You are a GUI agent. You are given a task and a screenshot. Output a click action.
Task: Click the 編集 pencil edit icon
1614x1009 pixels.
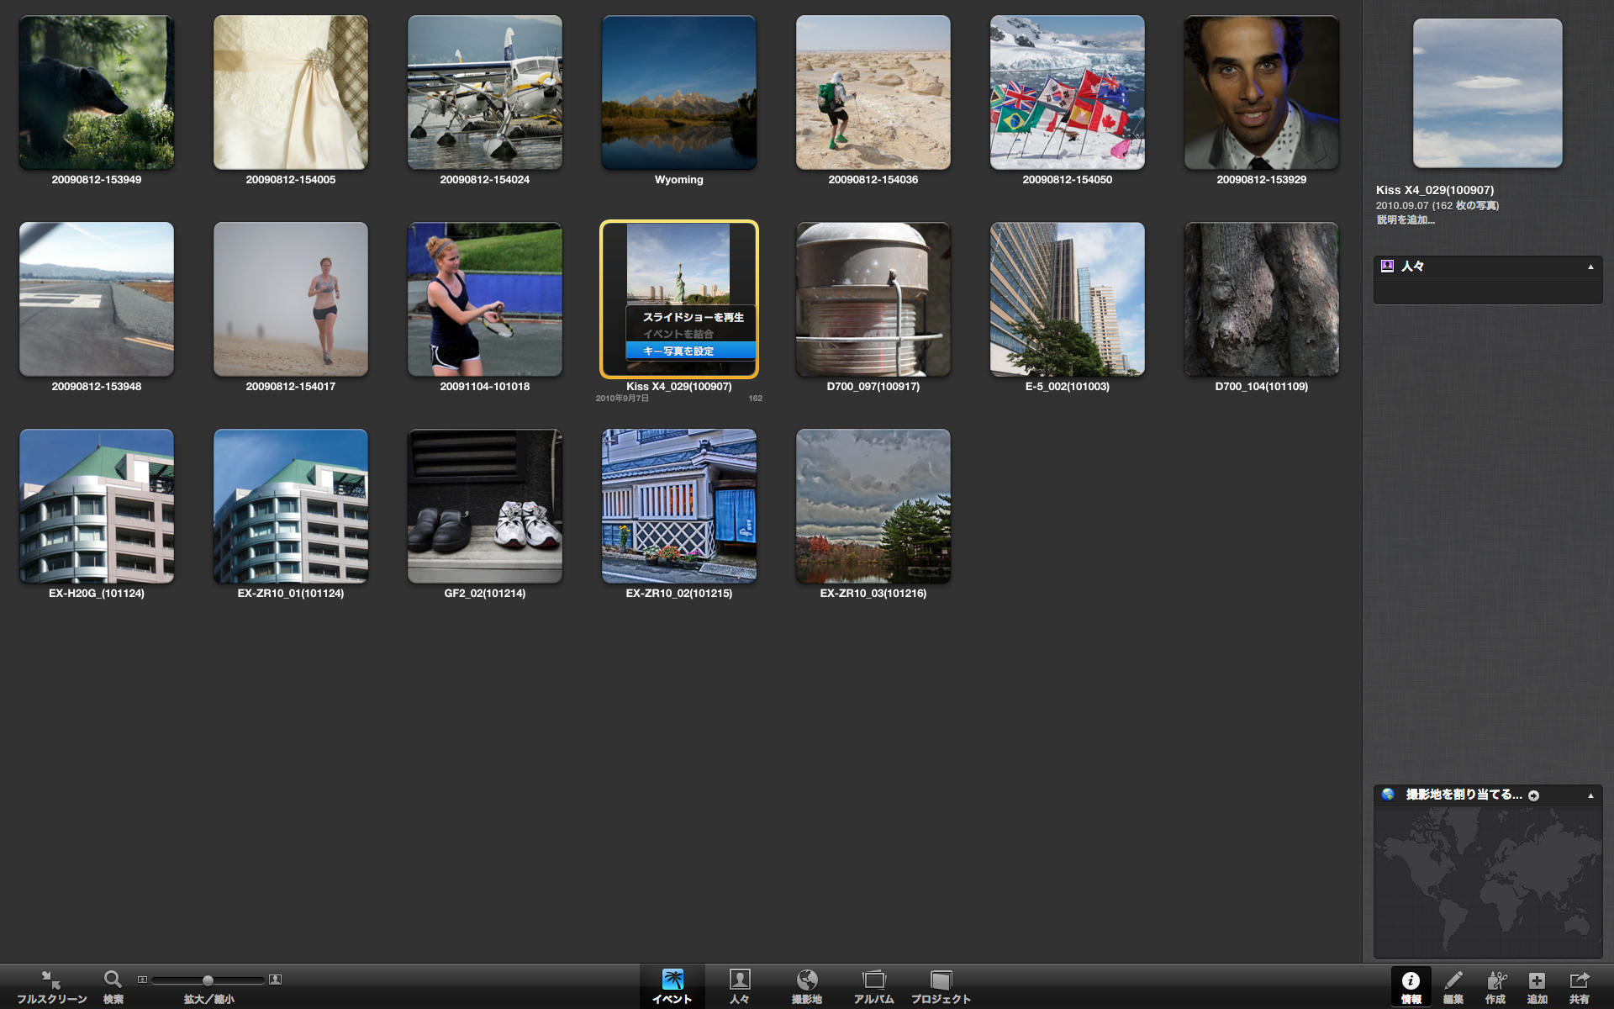pos(1453,980)
